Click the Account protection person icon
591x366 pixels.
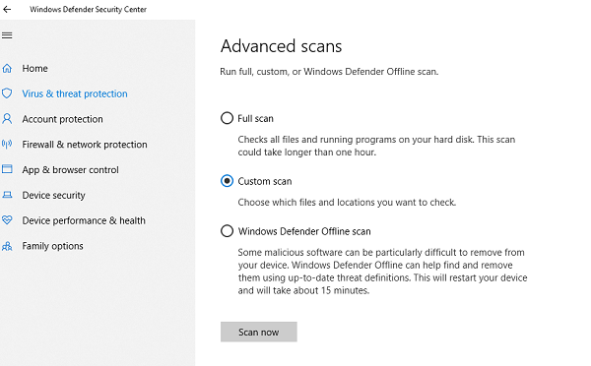7,119
